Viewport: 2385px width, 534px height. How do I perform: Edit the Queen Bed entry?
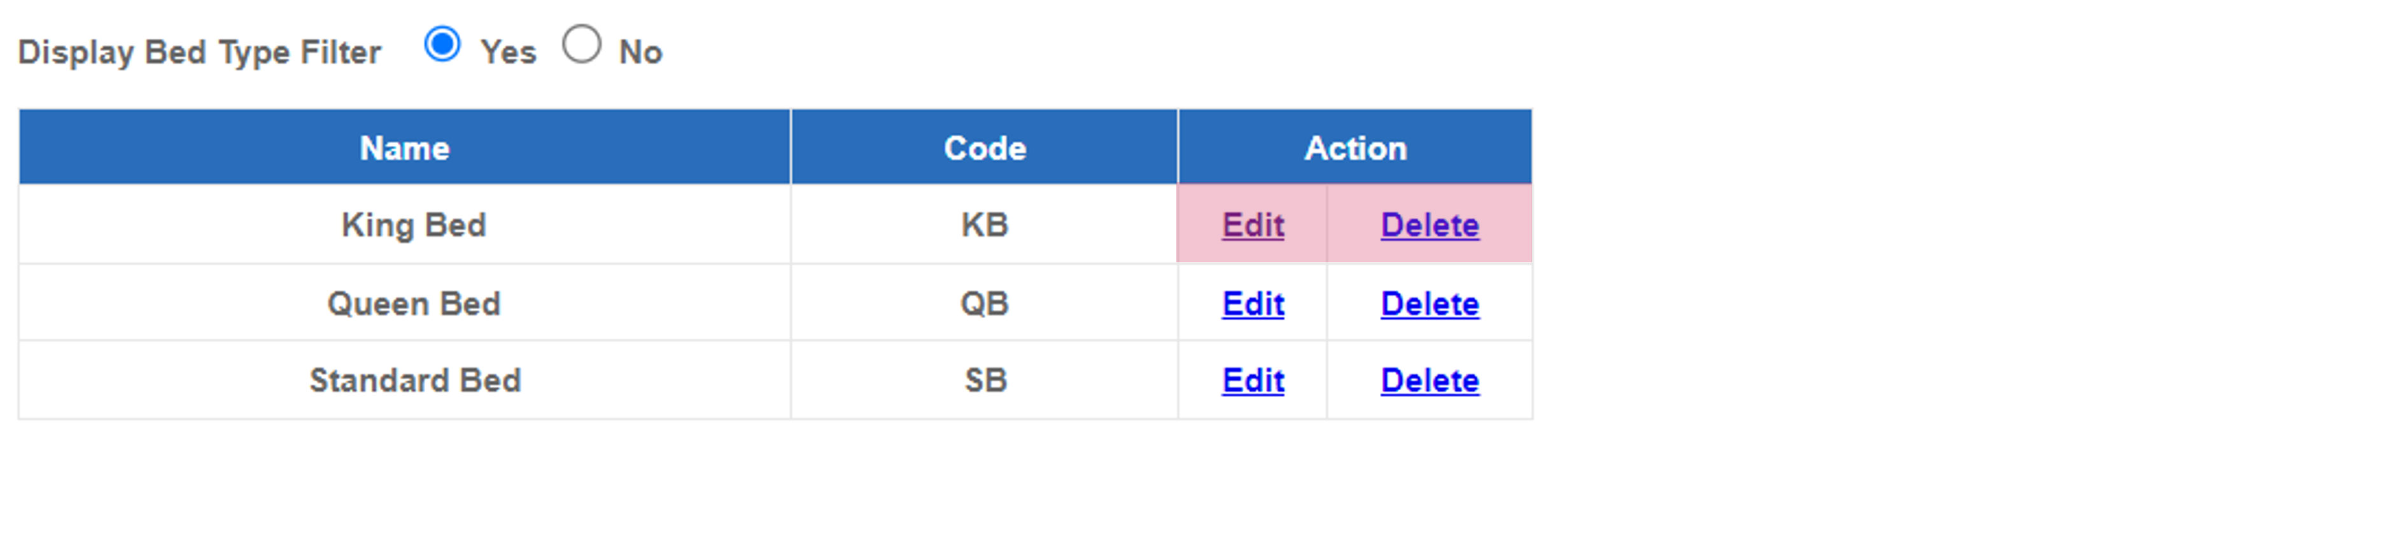click(1253, 304)
